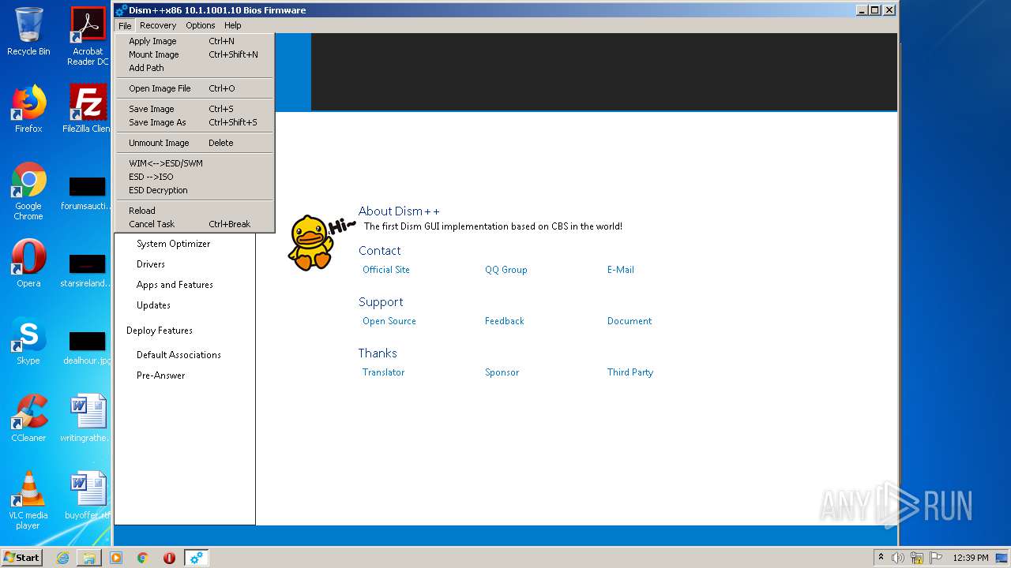
Task: Open the Official Site link
Action: pos(385,270)
